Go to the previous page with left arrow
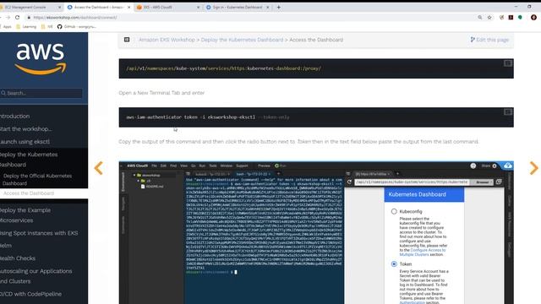Image resolution: width=541 pixels, height=304 pixels. (99, 168)
